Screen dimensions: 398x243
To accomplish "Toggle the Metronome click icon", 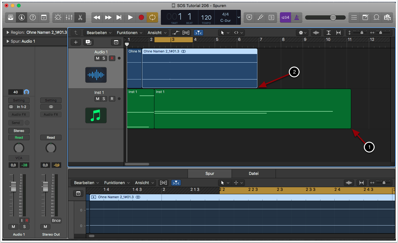I will coord(297,17).
